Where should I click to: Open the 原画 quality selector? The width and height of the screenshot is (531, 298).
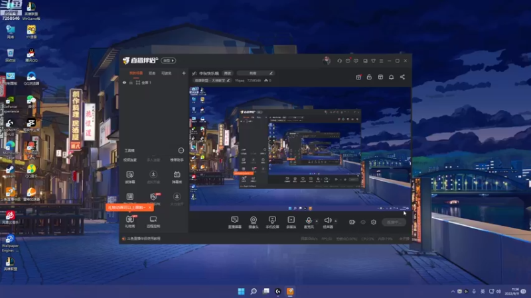click(227, 73)
